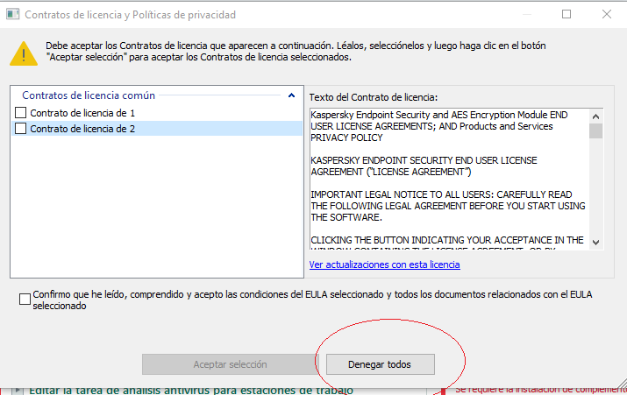This screenshot has width=627, height=395.
Task: Select the row Contrato de licencia de 2
Action: pyautogui.click(x=157, y=129)
